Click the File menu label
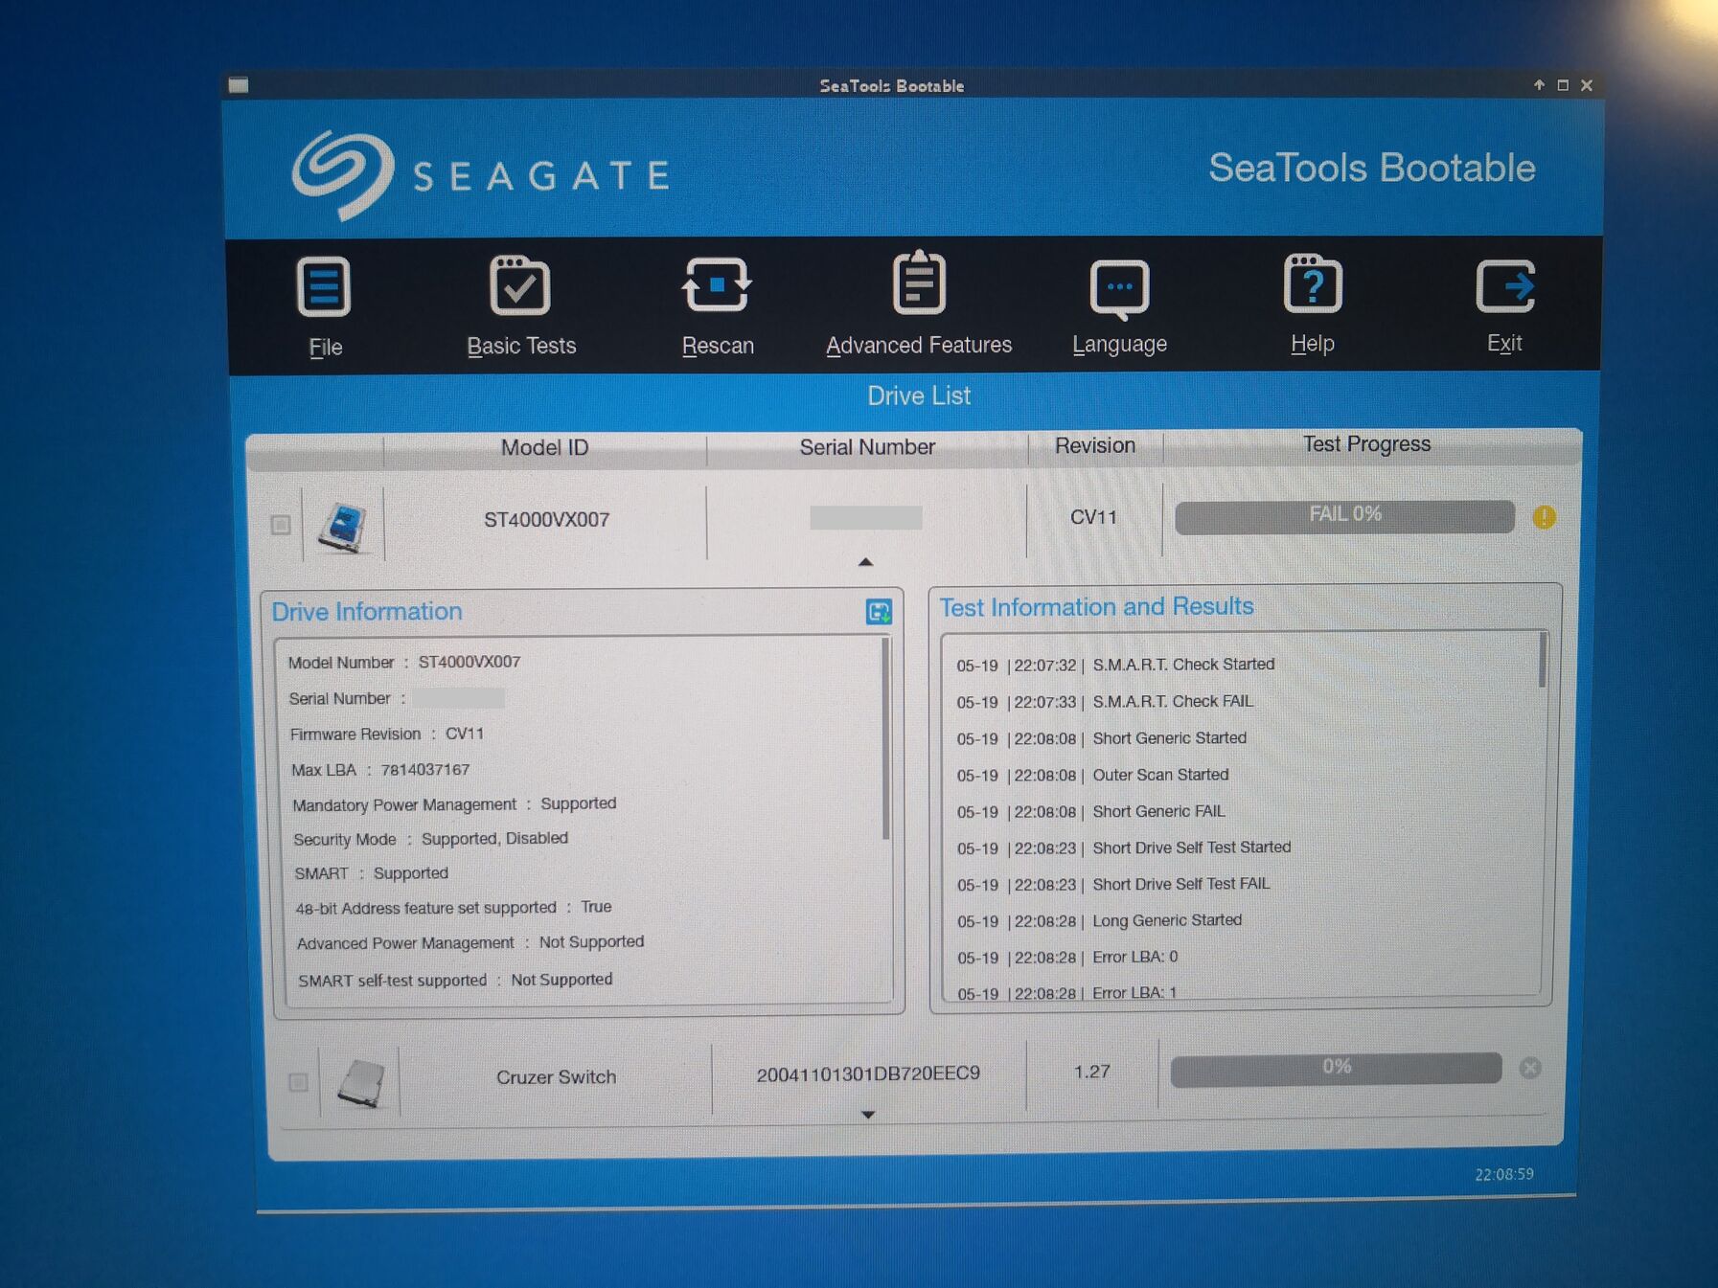The image size is (1718, 1288). (x=326, y=347)
